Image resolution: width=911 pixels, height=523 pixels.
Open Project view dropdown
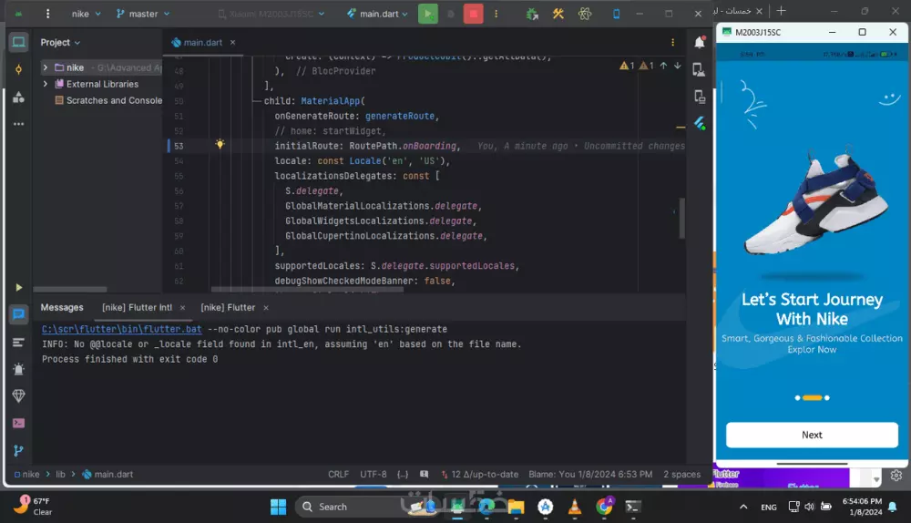(60, 43)
